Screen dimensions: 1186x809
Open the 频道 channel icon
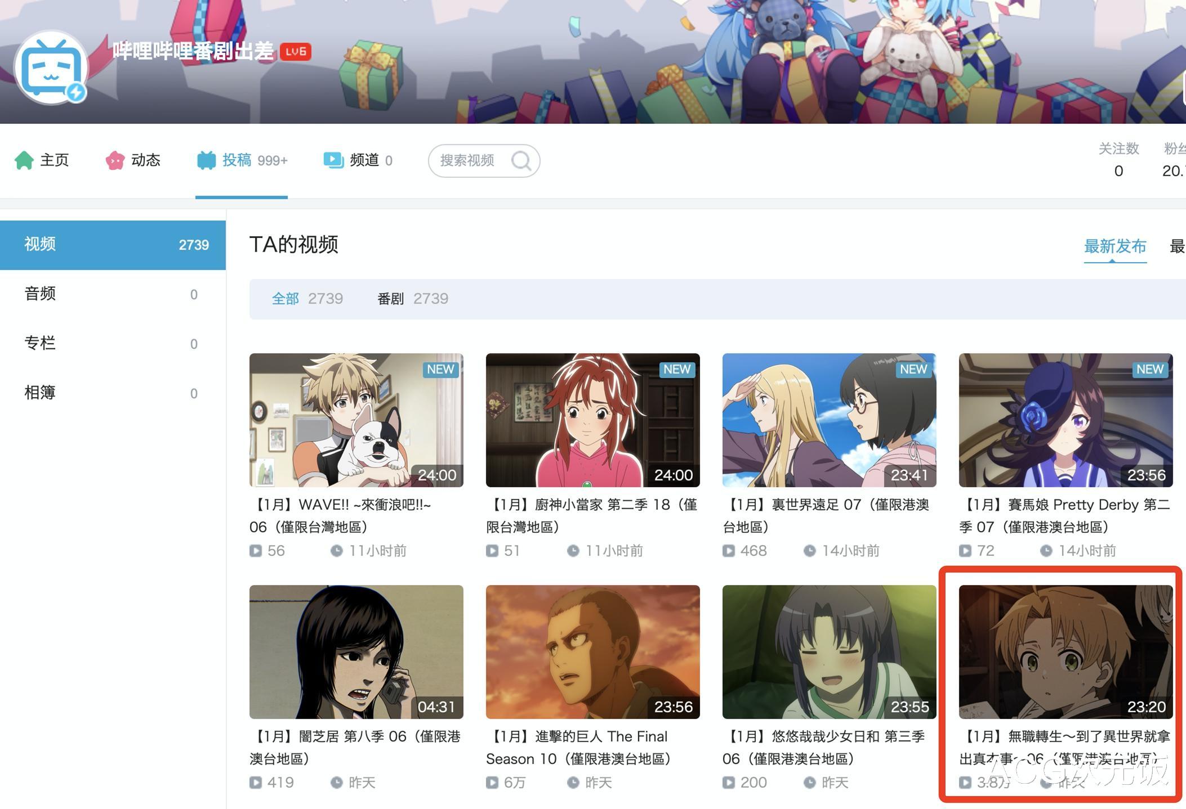(333, 160)
